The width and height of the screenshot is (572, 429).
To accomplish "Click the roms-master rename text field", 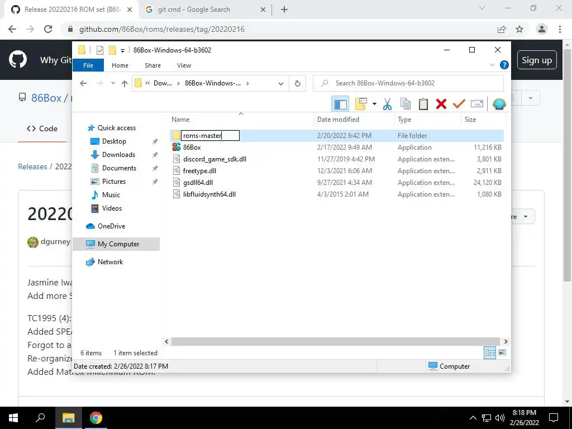I will click(210, 135).
